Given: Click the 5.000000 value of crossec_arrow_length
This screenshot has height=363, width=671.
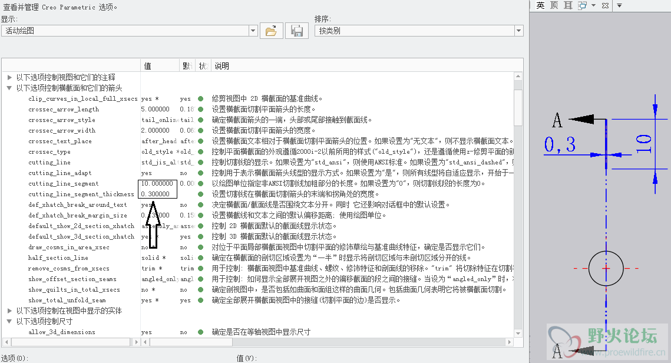Looking at the screenshot, I should (156, 109).
